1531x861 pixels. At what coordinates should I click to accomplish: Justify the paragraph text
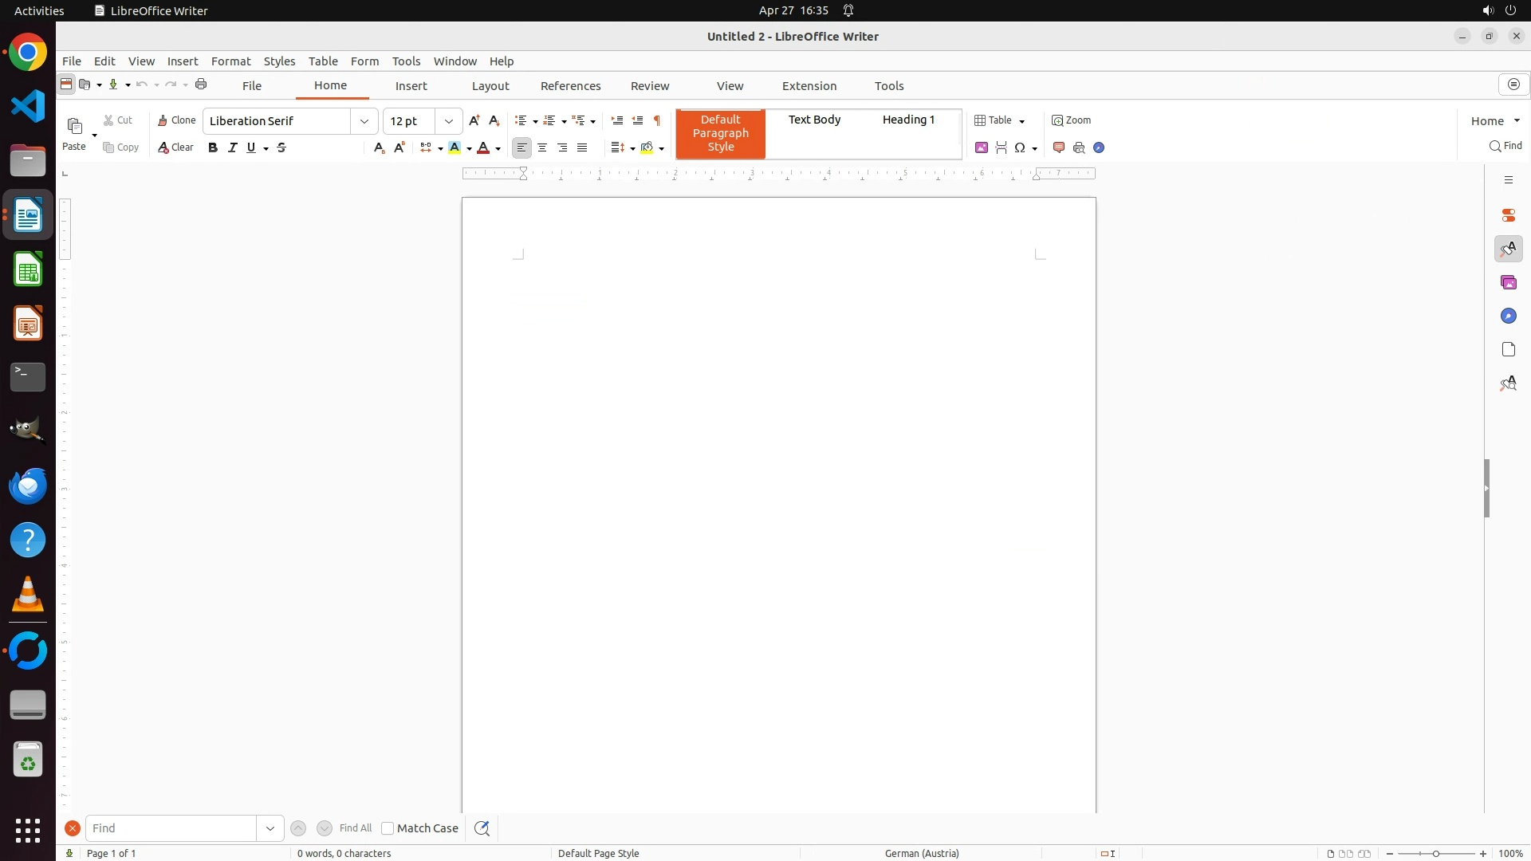[x=582, y=147]
